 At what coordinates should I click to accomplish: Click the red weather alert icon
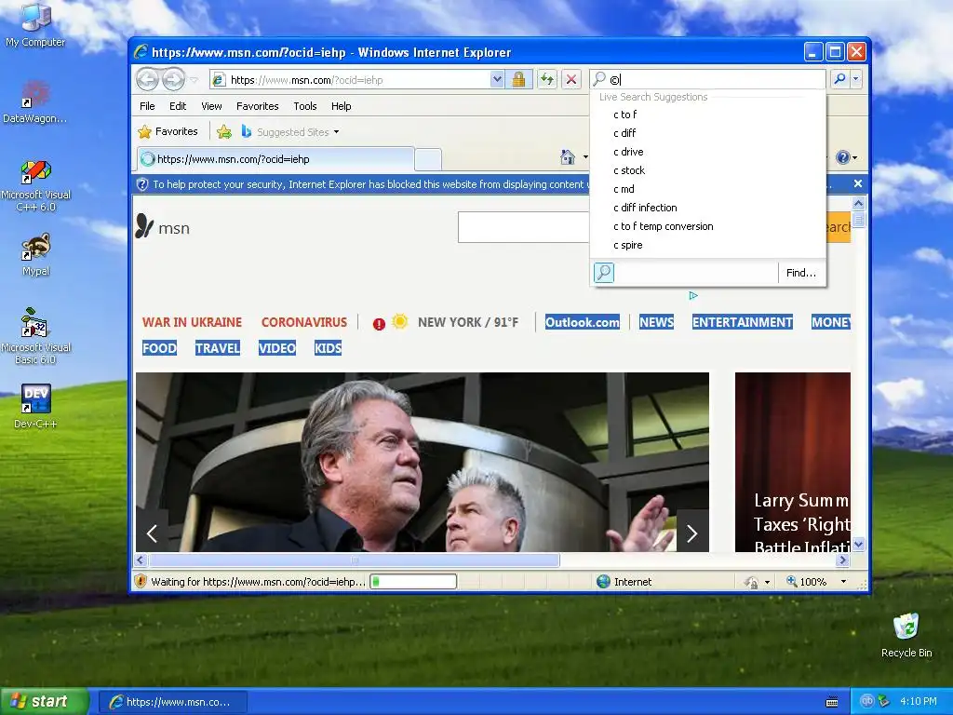[379, 324]
